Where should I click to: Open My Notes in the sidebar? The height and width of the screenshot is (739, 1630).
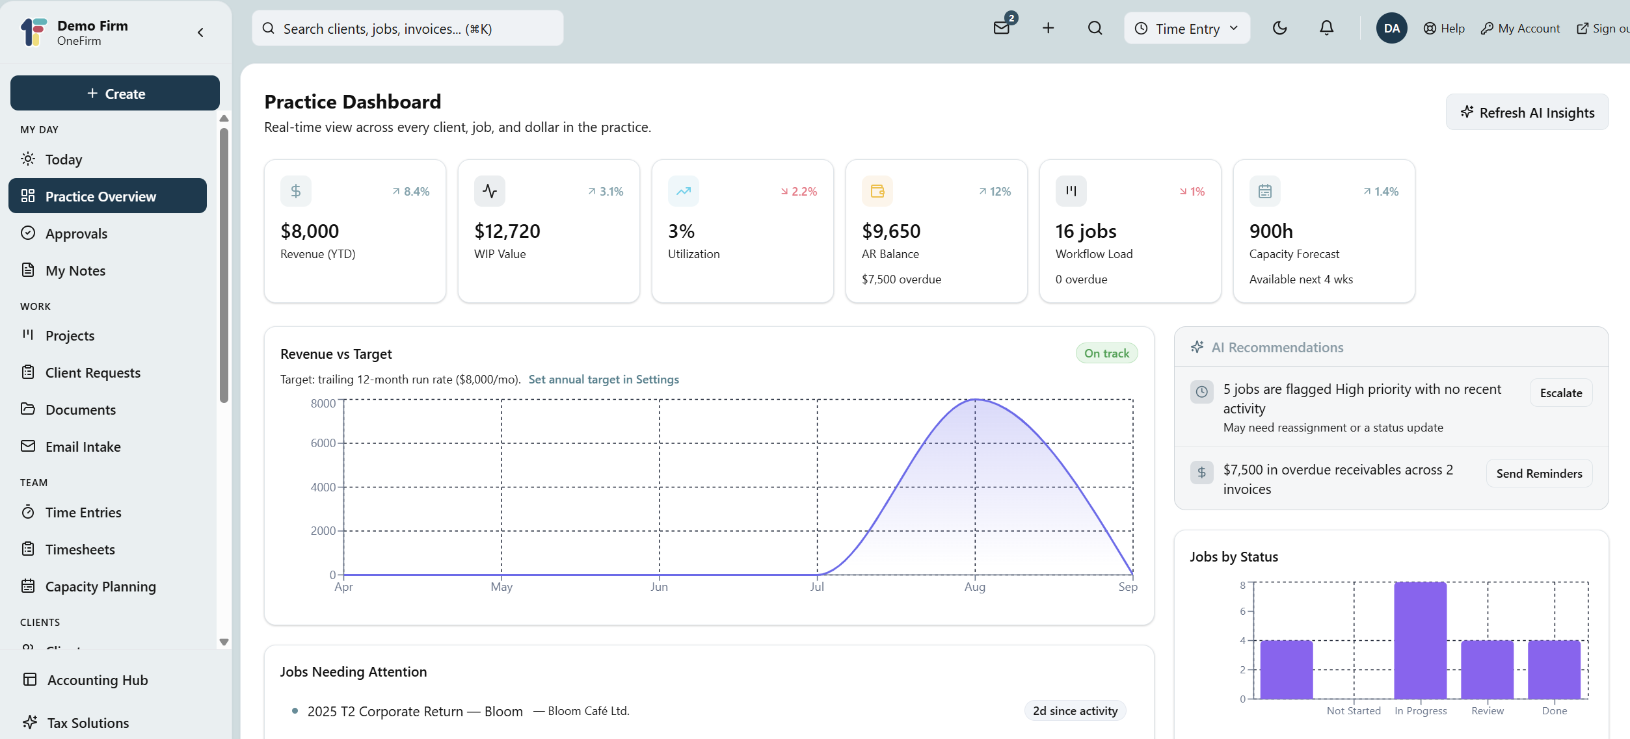point(107,270)
